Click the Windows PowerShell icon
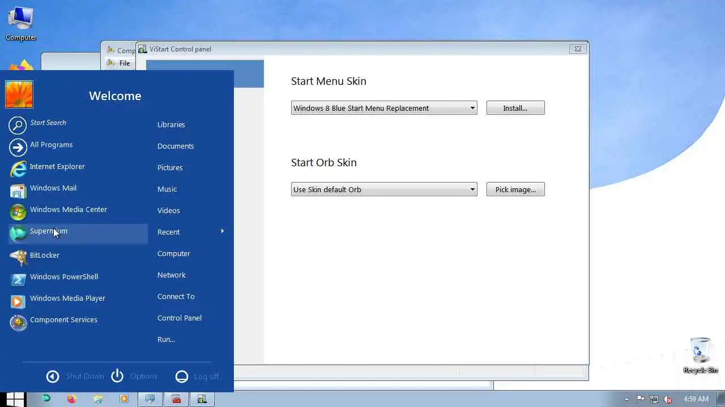The height and width of the screenshot is (407, 725). tap(18, 279)
